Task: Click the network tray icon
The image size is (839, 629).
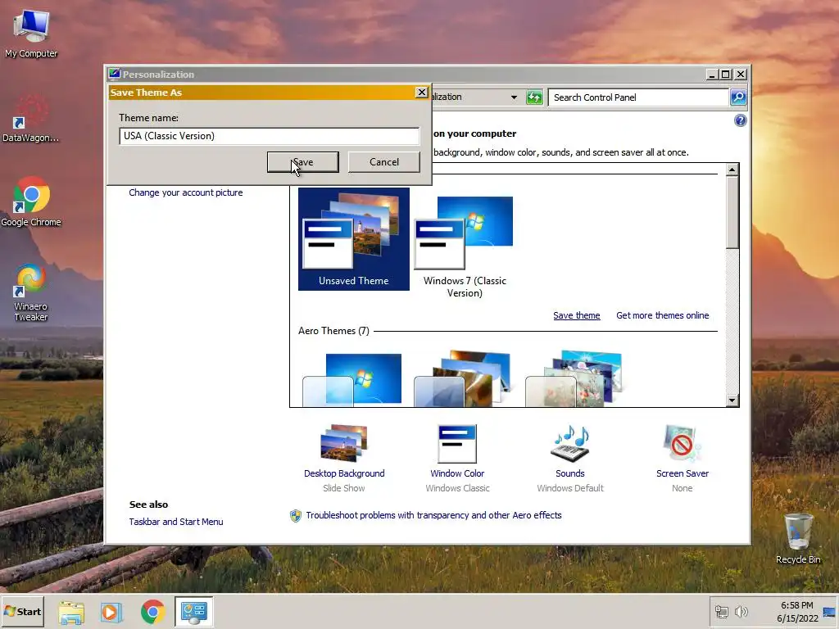Action: pos(721,612)
